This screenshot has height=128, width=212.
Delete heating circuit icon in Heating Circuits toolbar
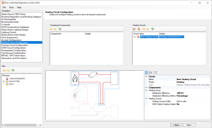(x=139, y=29)
